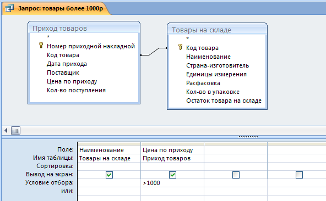Screen dimensions: 326x201
Task: Select the Приход товаров table title
Action: (59, 29)
